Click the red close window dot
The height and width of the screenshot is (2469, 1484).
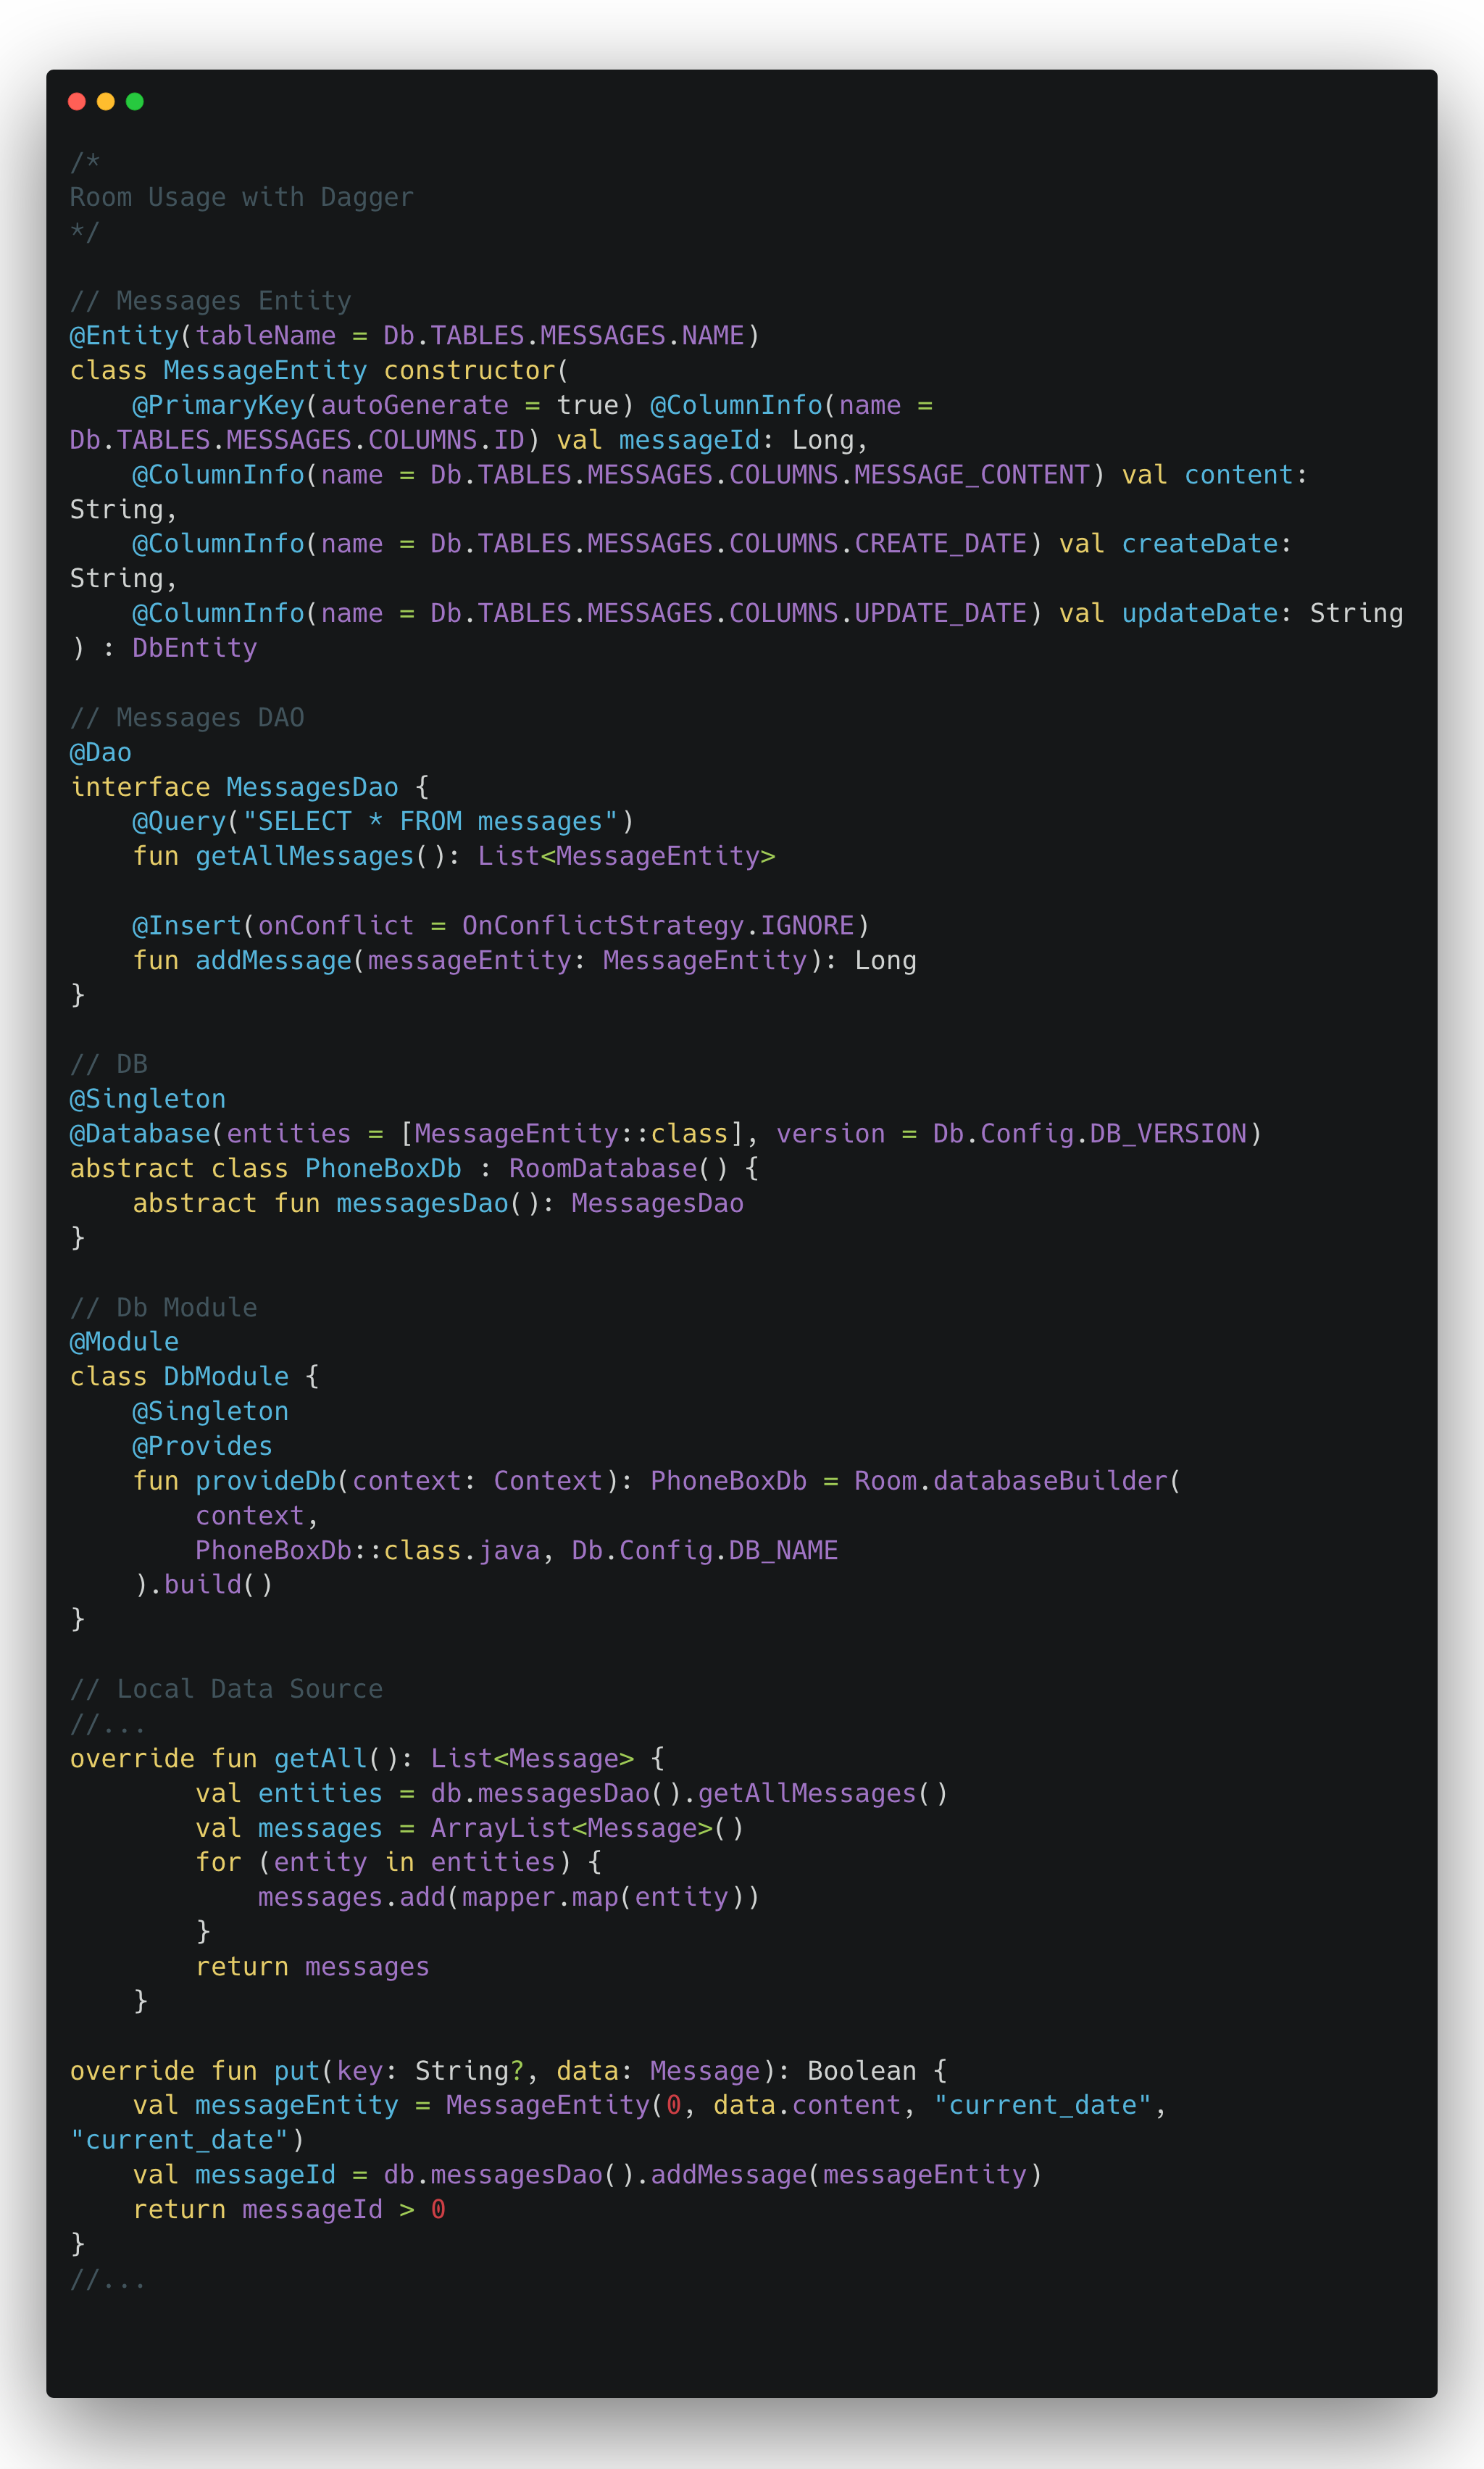point(77,101)
